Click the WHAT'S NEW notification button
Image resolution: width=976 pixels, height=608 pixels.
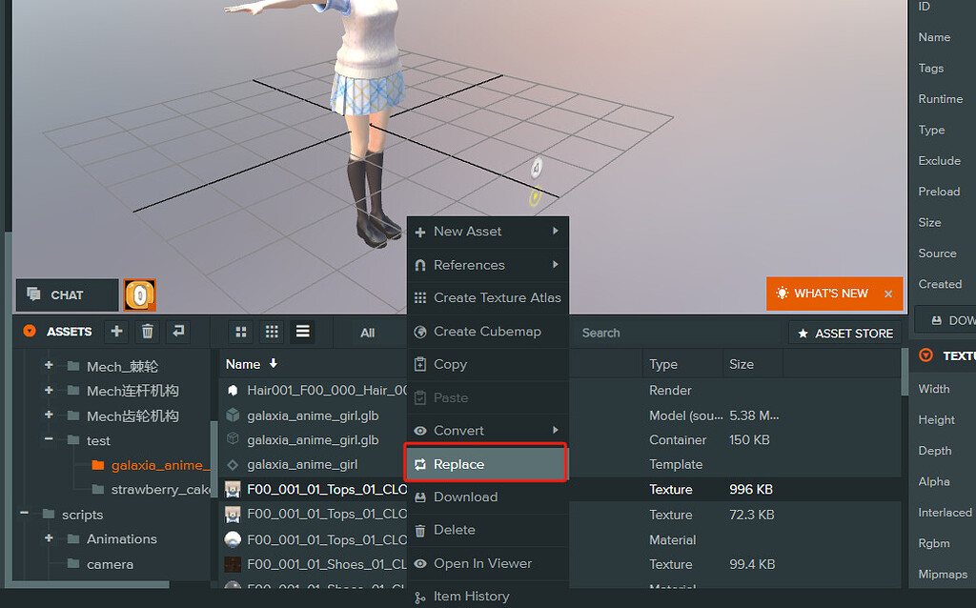[832, 294]
